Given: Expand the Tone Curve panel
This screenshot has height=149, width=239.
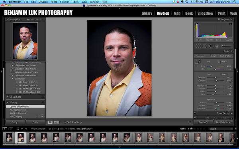Looking at the screenshot, I should tap(232, 113).
